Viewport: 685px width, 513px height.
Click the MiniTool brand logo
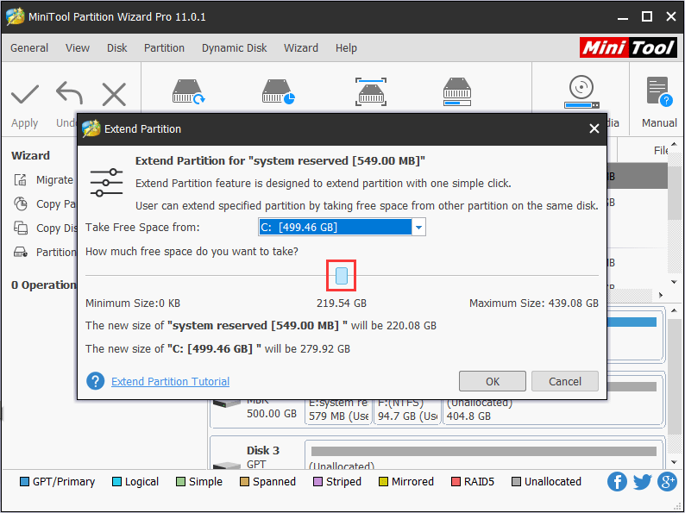[628, 47]
